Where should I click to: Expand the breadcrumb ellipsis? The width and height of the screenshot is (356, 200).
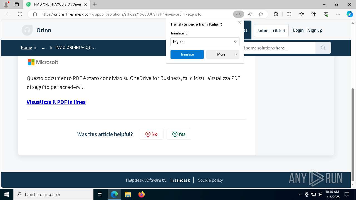pyautogui.click(x=44, y=47)
